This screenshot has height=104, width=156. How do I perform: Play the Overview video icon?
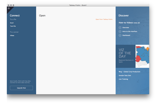tap(120, 27)
